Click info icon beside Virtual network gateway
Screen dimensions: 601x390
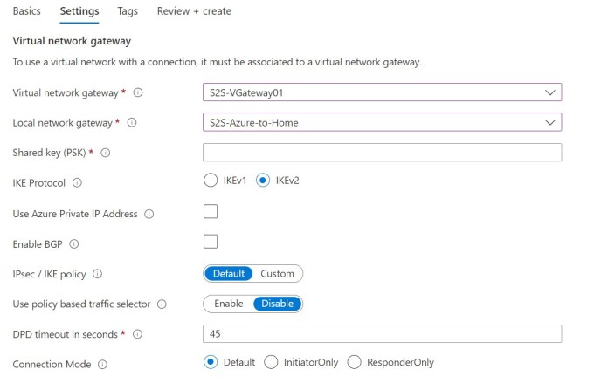138,92
